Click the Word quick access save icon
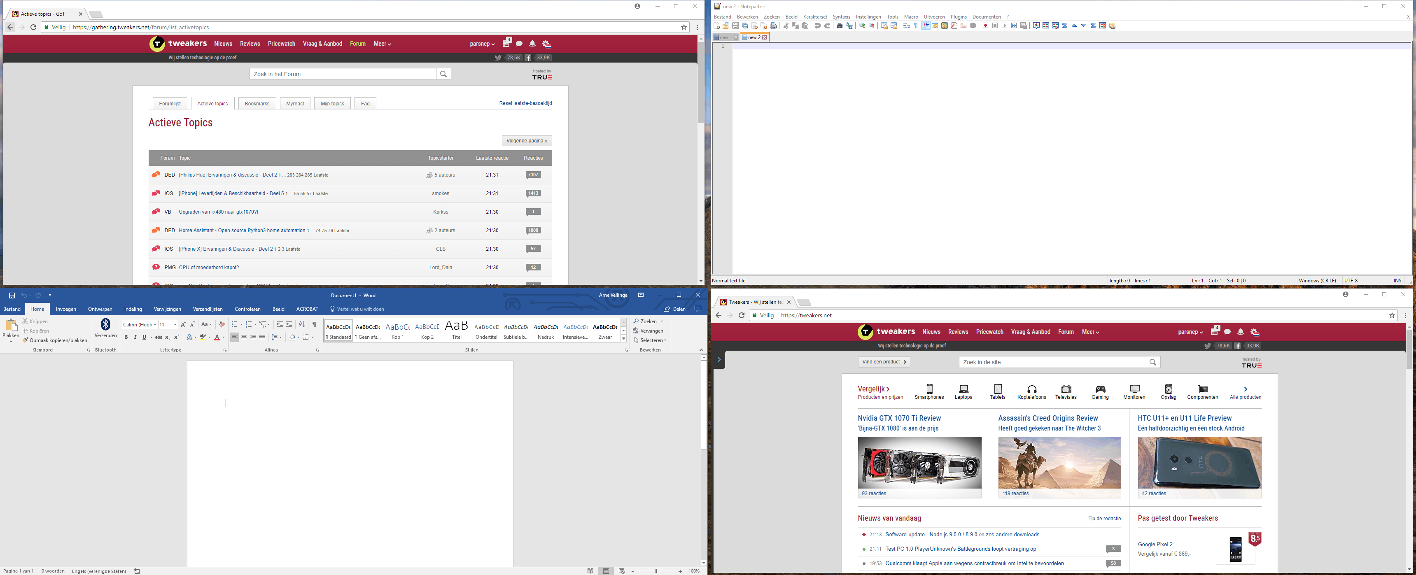 click(12, 295)
